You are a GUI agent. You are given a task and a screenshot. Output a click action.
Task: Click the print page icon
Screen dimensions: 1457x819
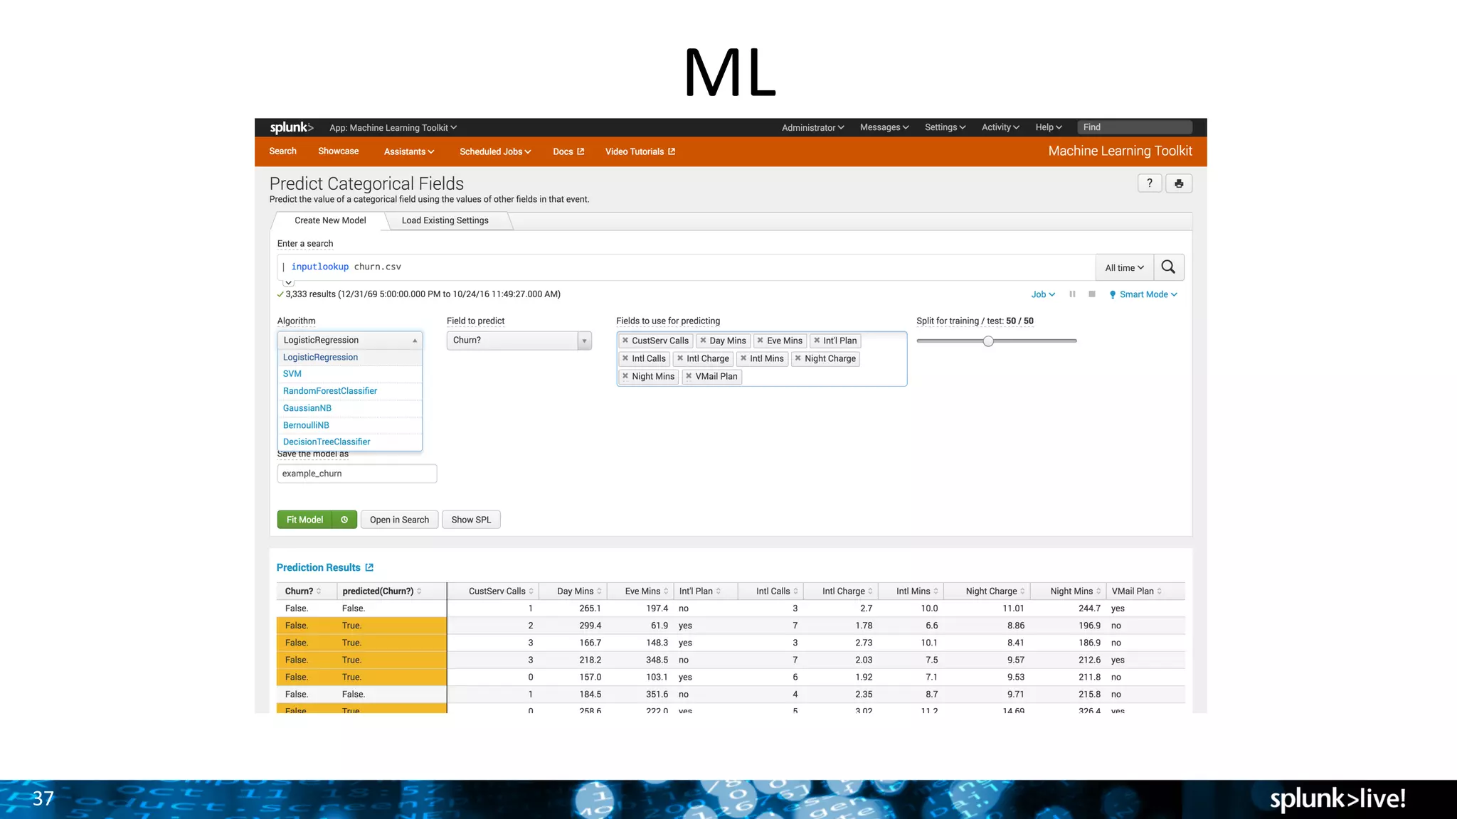pos(1179,183)
